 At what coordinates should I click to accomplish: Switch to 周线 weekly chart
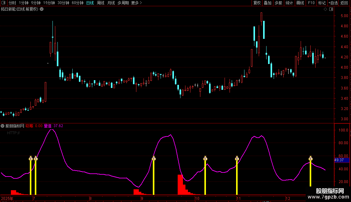(x=101, y=3)
